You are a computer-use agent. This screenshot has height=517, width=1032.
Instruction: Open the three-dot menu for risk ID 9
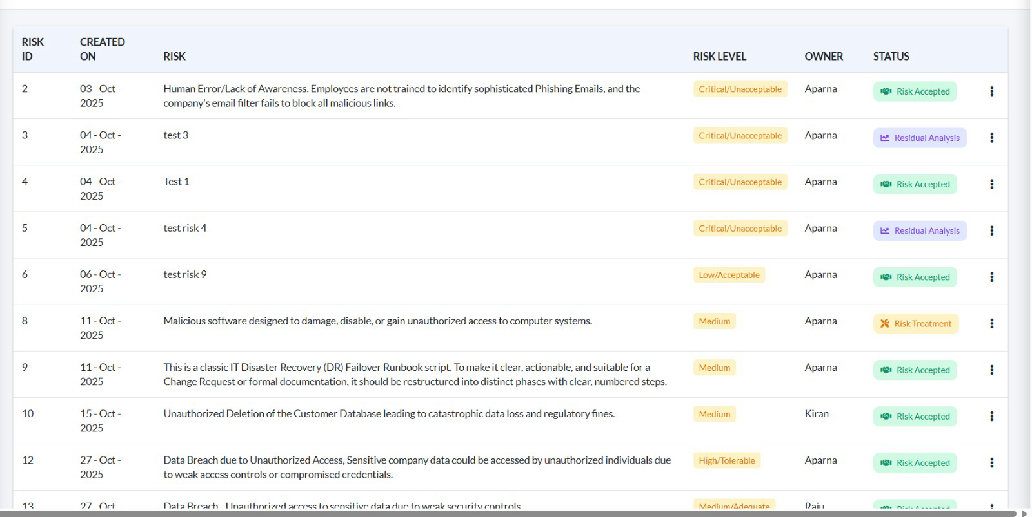[x=991, y=370]
